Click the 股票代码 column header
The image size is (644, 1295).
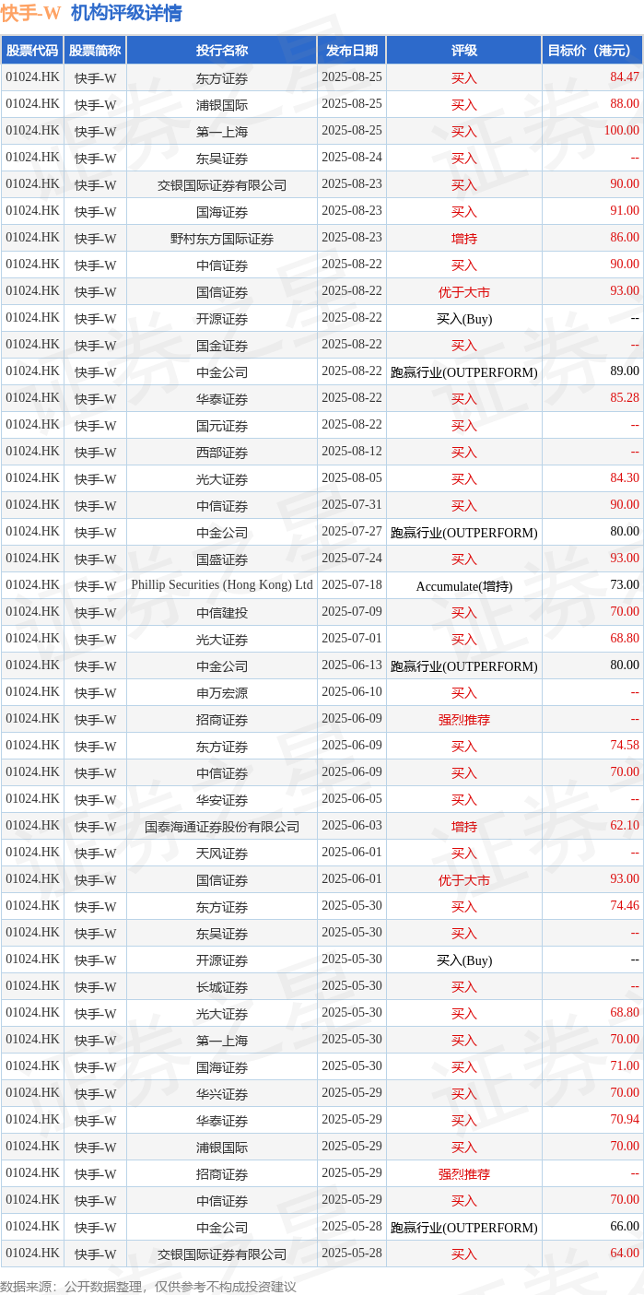tap(32, 51)
